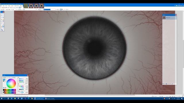Click the Undo toolbar icon
This screenshot has height=103, width=184.
tap(16, 8)
